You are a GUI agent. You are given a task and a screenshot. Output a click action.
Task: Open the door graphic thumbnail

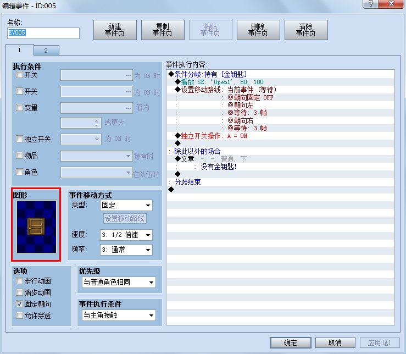[x=36, y=227]
